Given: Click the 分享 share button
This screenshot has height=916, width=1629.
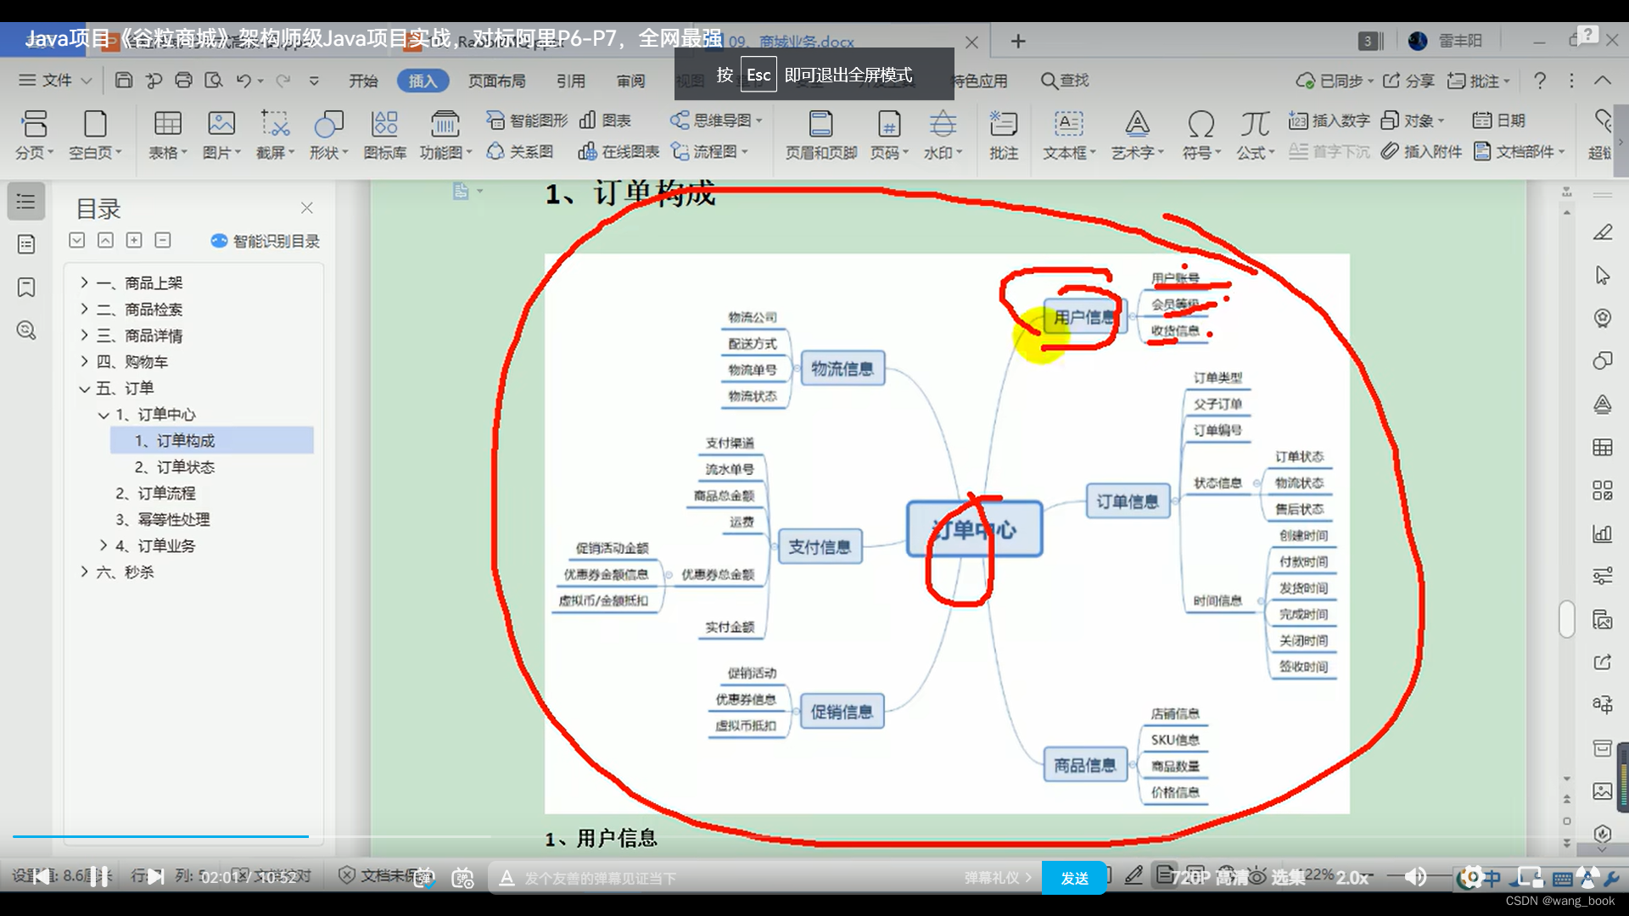Looking at the screenshot, I should (x=1408, y=81).
